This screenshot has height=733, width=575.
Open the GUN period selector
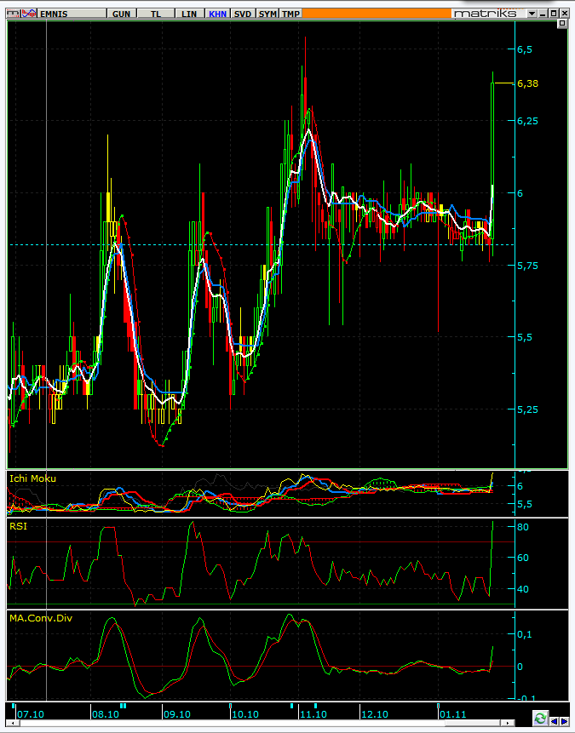tap(121, 14)
